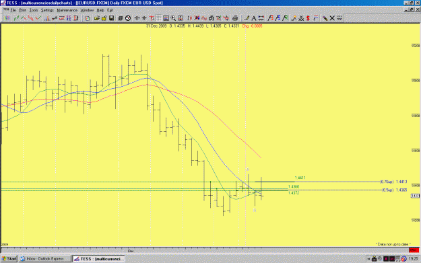Viewport: 421px width, 263px height.
Task: Select the letter A text tool
Action: pos(254,18)
